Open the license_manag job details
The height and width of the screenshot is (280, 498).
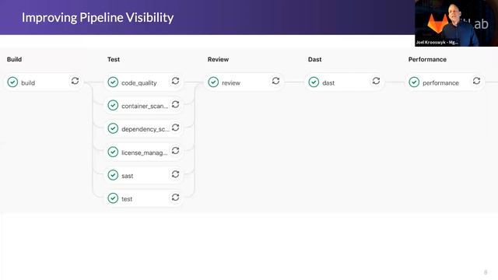(145, 152)
